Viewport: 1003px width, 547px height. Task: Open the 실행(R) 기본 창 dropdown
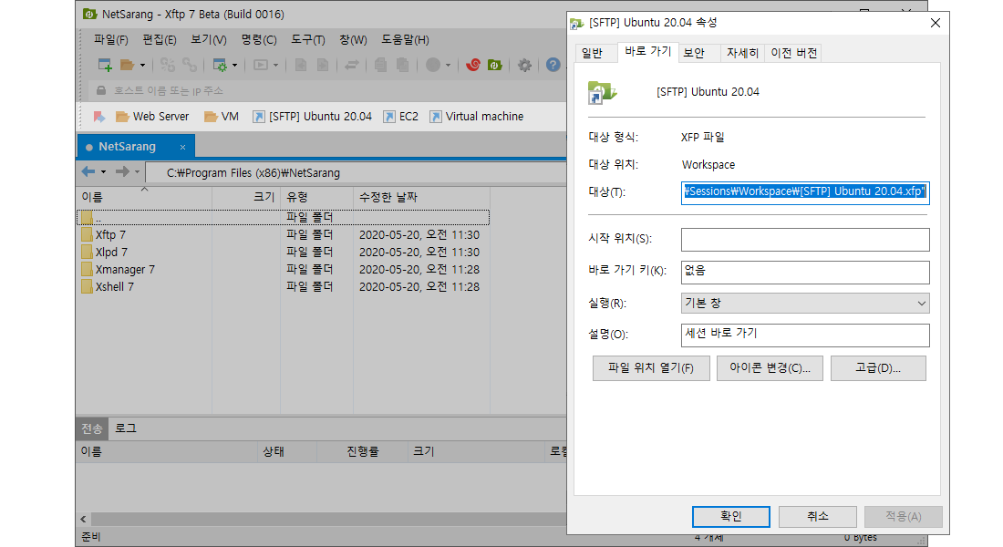coord(805,304)
